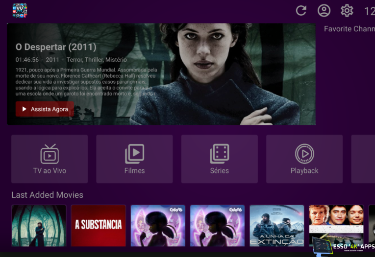This screenshot has width=375, height=257.
Task: Open the settings gear icon
Action: click(347, 11)
